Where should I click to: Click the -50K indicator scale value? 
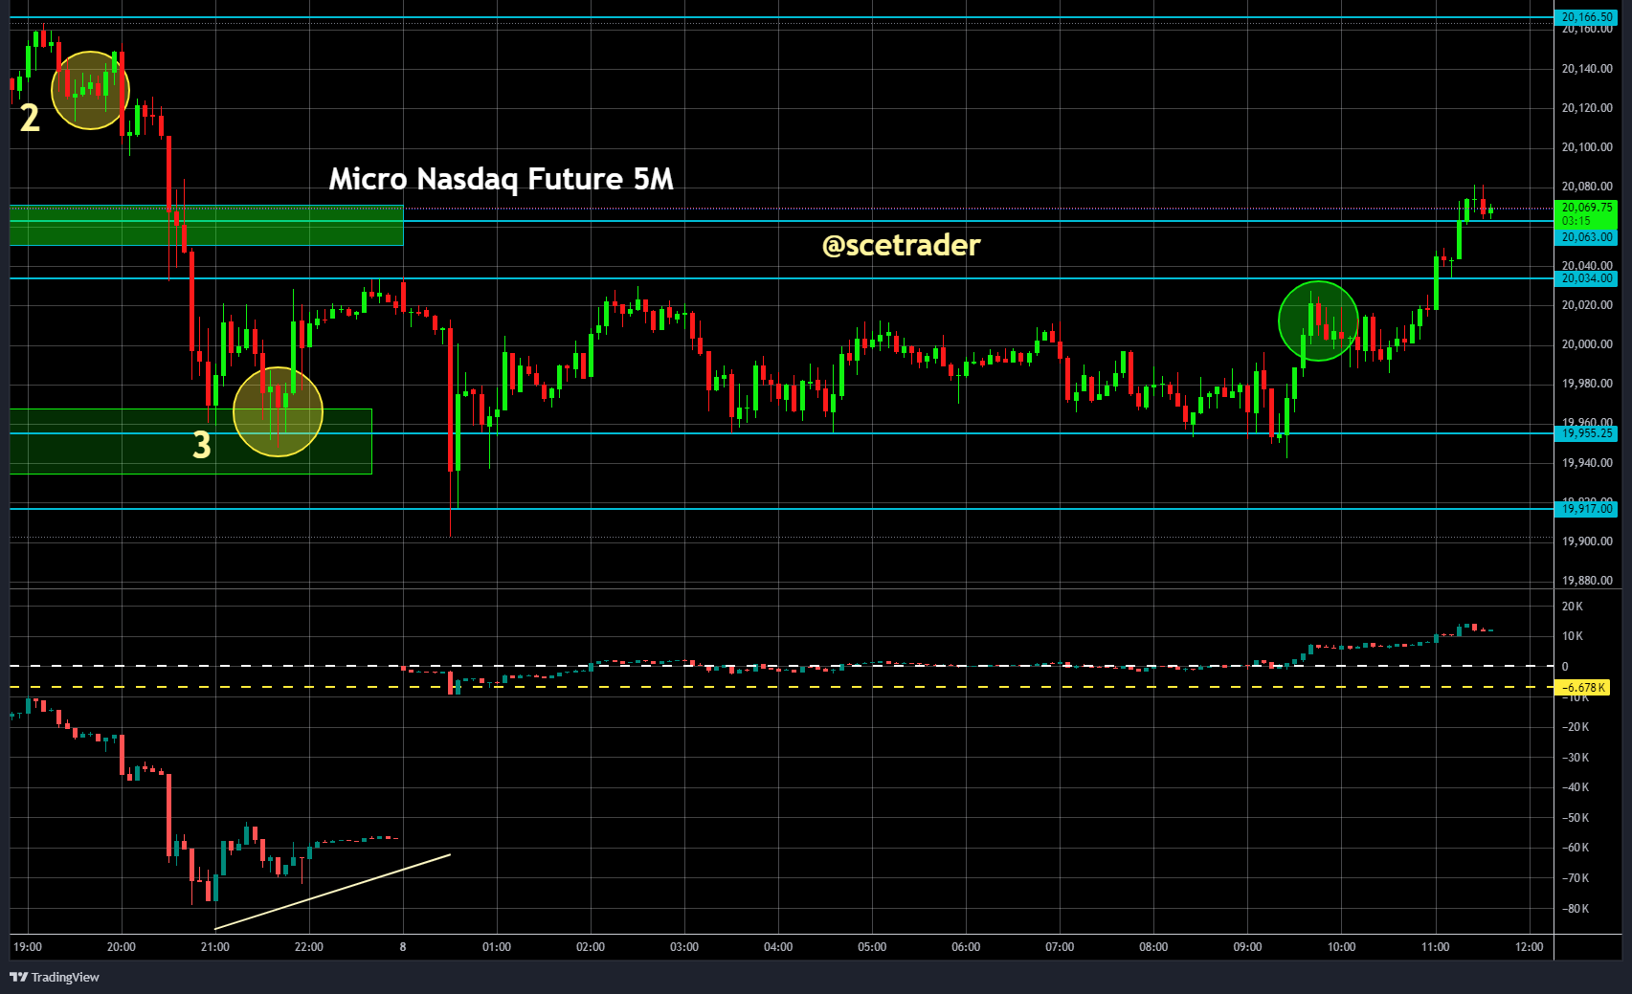click(1575, 818)
